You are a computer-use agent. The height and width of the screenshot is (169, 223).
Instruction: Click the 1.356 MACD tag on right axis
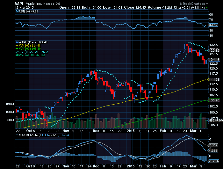(213, 151)
